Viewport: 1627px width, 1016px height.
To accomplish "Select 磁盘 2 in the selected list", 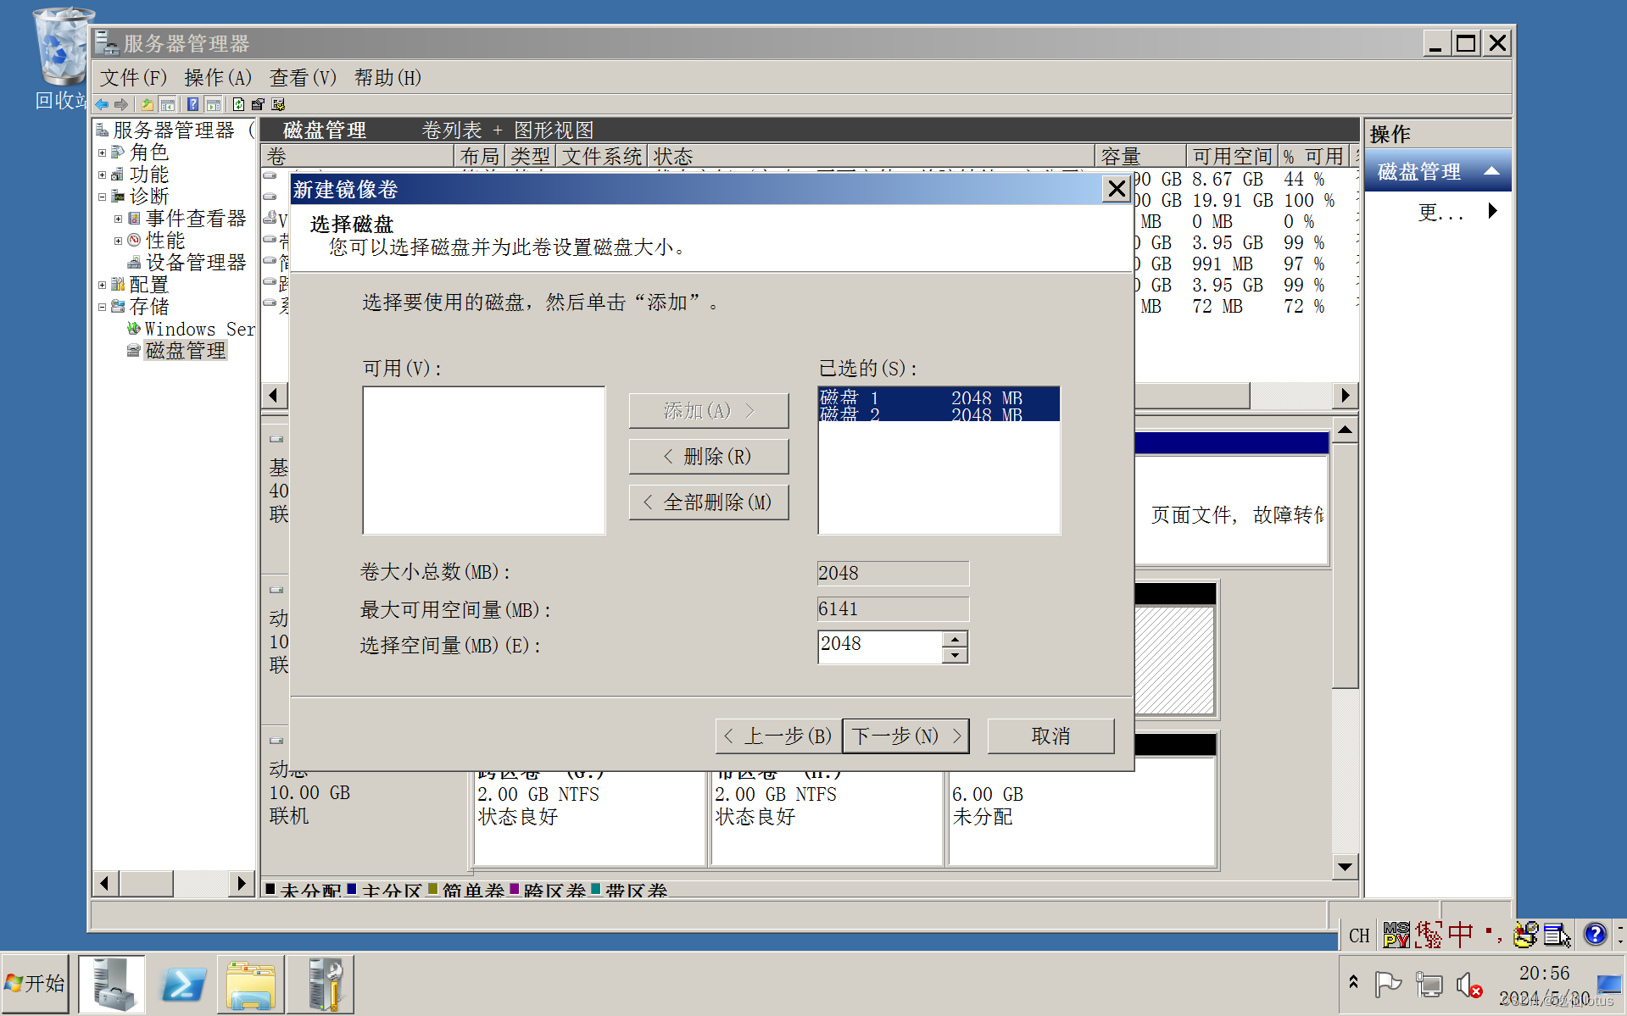I will [x=939, y=414].
